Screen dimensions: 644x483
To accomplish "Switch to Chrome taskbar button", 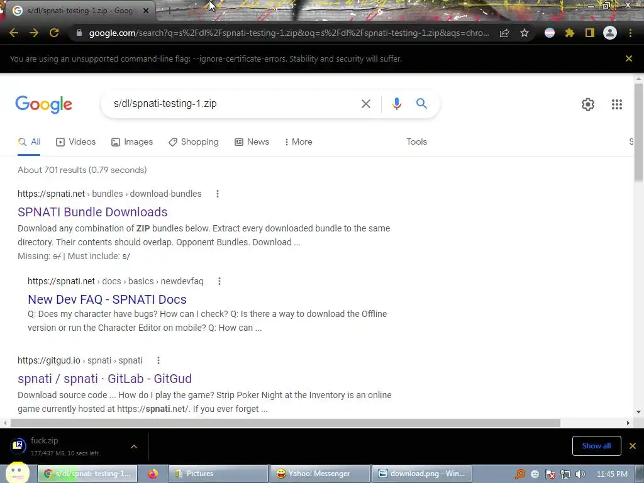I will [x=87, y=474].
